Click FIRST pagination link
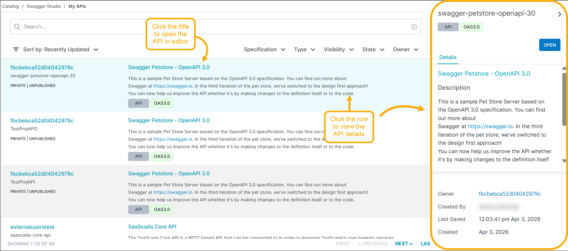 (x=343, y=243)
